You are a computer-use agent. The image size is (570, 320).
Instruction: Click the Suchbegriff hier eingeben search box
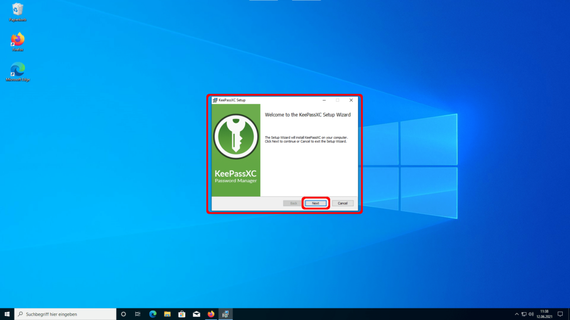(66, 314)
